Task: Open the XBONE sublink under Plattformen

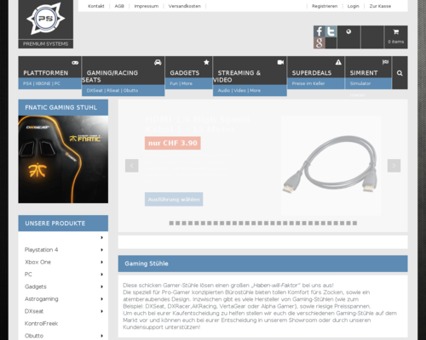Action: click(x=43, y=83)
